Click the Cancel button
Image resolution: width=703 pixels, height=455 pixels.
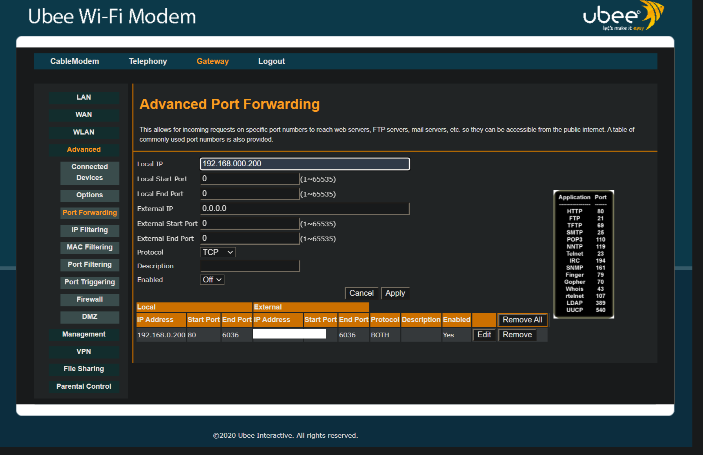[361, 293]
